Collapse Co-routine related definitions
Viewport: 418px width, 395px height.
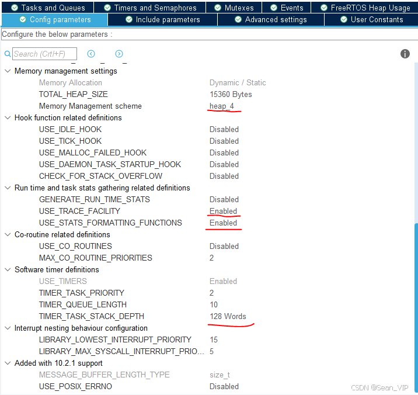click(x=8, y=234)
